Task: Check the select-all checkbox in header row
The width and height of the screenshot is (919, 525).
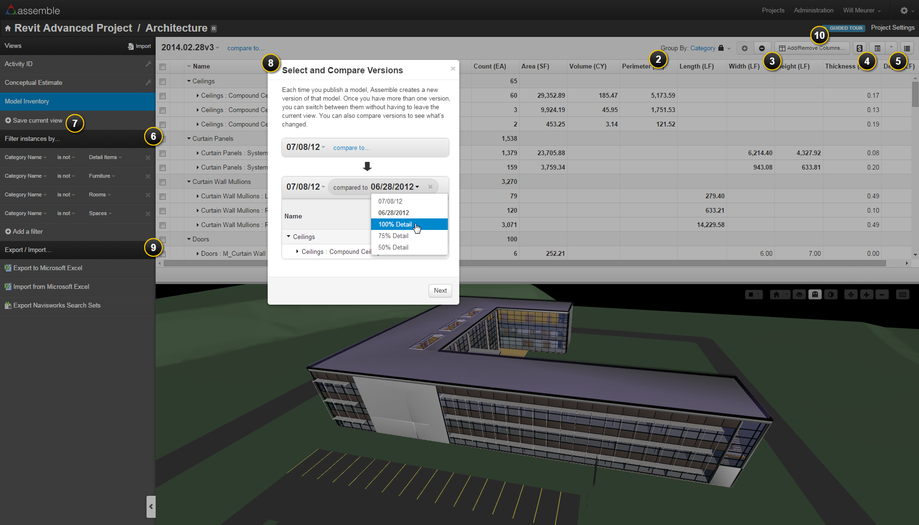Action: (163, 67)
